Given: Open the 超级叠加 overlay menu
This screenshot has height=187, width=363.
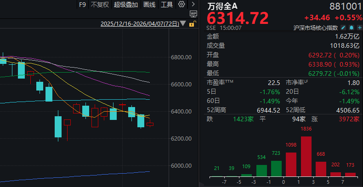Looking at the screenshot, I should coord(125,5).
